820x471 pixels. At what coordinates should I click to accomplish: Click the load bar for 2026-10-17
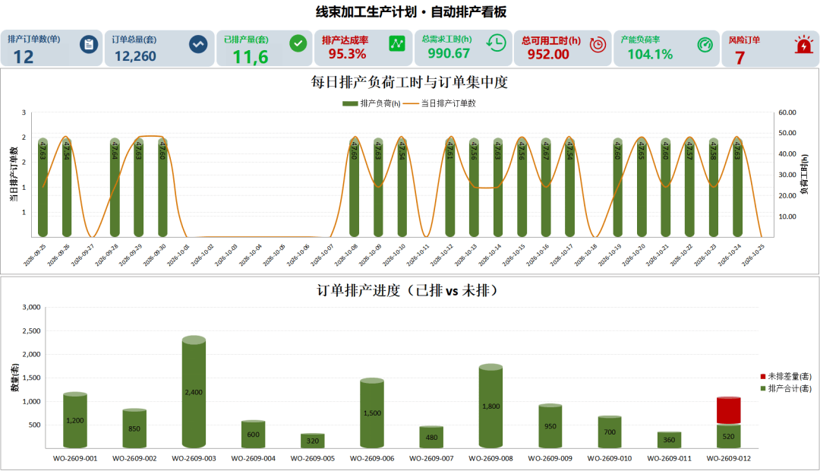pyautogui.click(x=569, y=188)
